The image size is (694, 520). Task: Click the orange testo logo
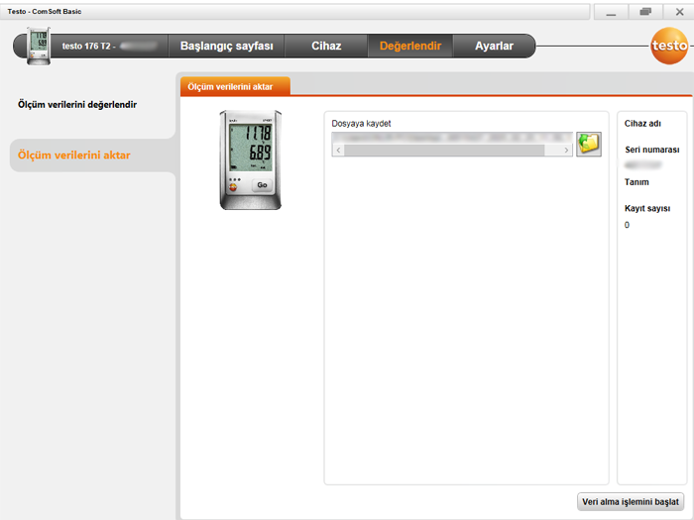[665, 46]
